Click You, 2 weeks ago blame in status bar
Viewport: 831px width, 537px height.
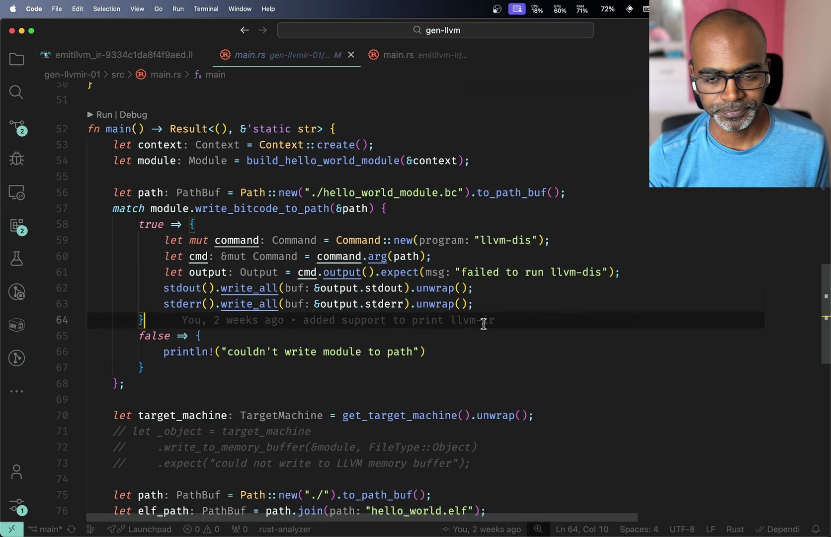481,529
